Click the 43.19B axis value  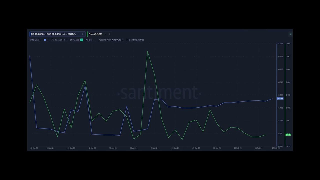(280, 146)
